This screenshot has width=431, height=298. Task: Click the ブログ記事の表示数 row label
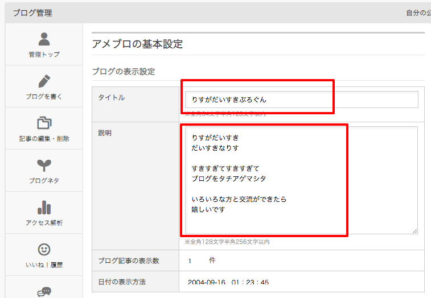(129, 260)
